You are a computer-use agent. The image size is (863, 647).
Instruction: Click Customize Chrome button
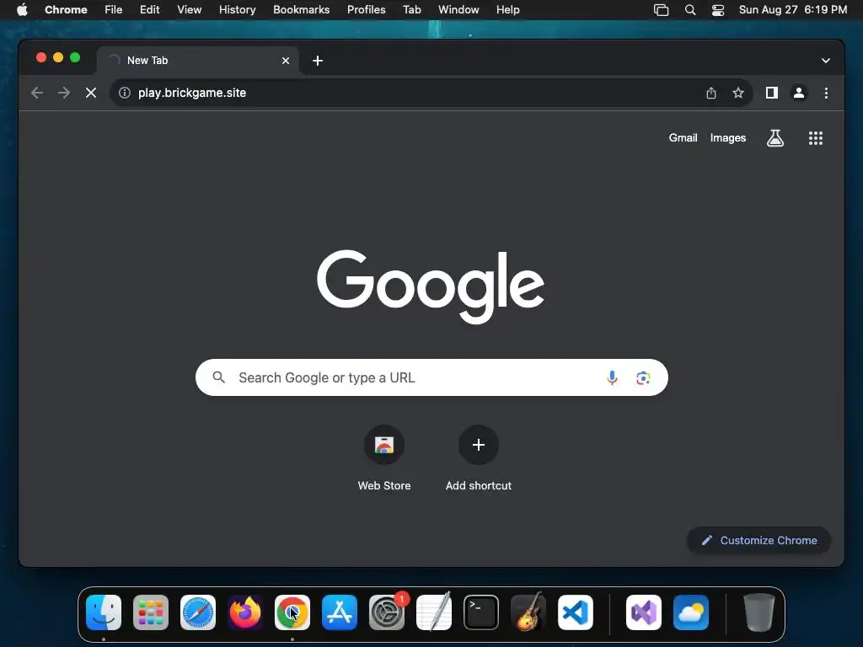[x=759, y=540]
